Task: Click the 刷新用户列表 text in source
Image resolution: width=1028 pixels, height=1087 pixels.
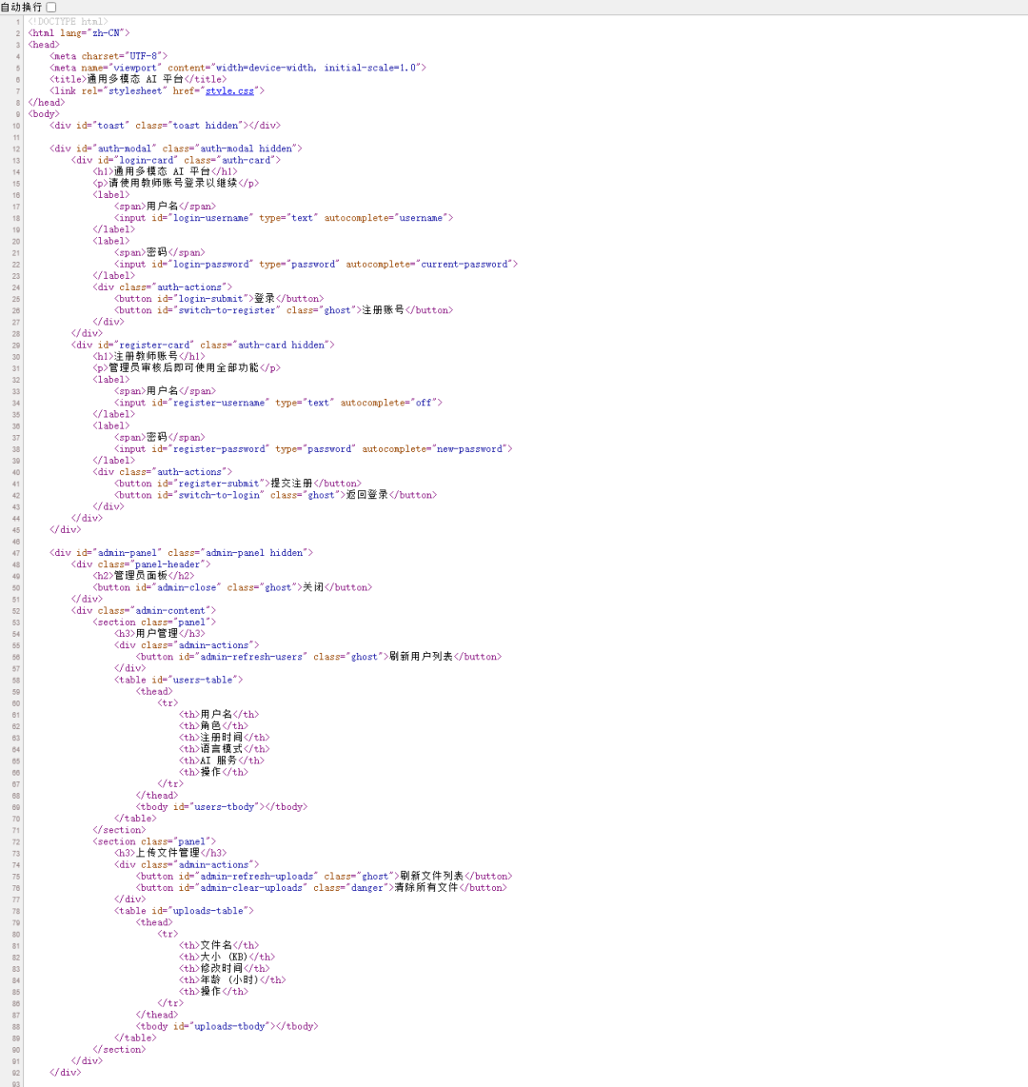Action: [421, 657]
